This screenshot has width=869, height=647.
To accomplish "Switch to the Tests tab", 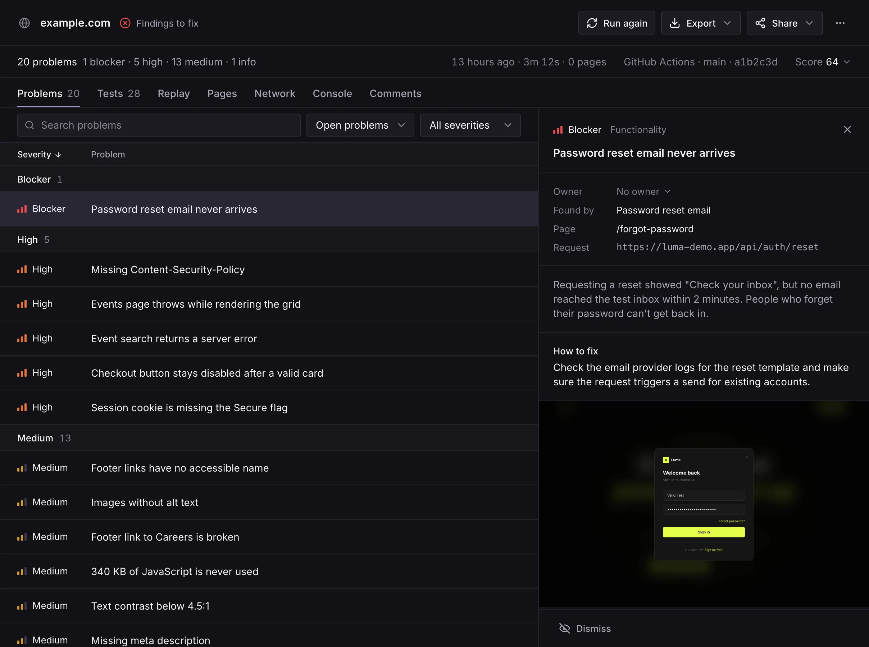I will [118, 93].
